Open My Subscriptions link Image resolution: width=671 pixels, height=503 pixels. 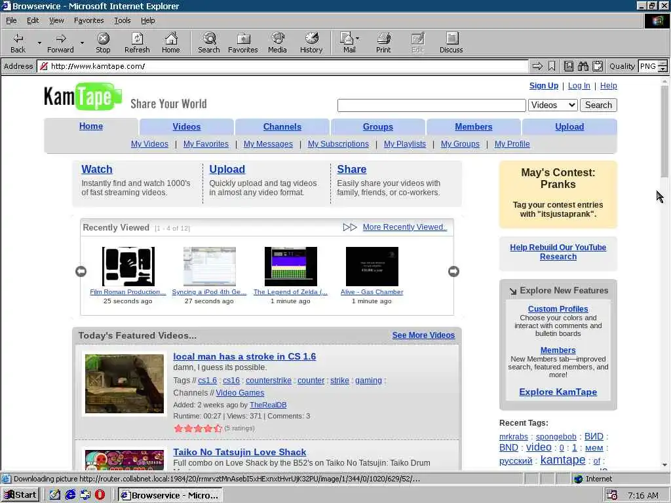tap(338, 144)
